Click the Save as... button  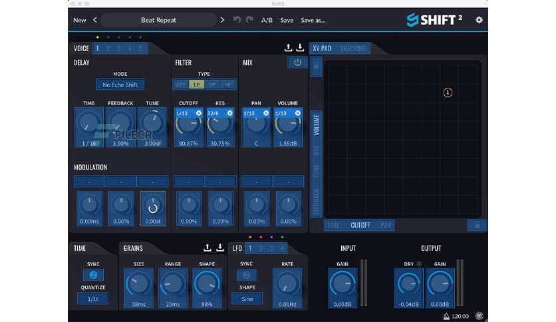coord(313,20)
